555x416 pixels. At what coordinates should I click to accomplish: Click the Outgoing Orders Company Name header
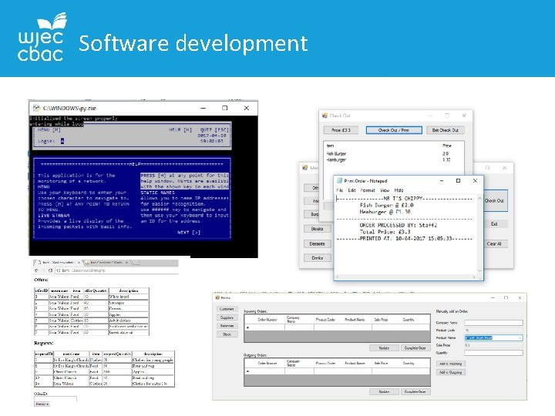coord(293,363)
